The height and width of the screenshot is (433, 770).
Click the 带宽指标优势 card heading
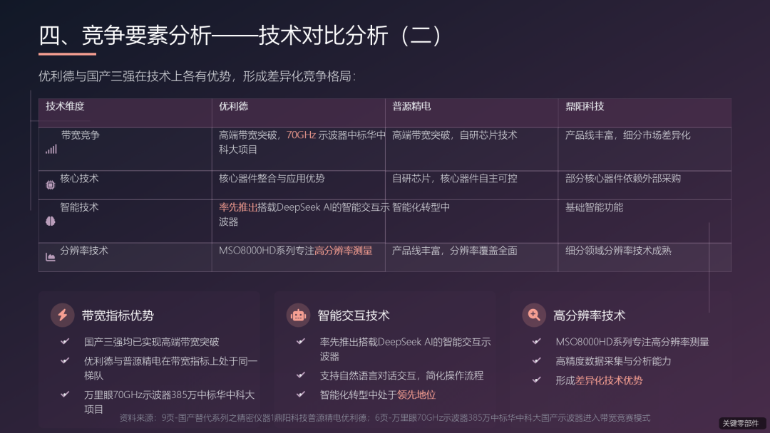pos(118,315)
